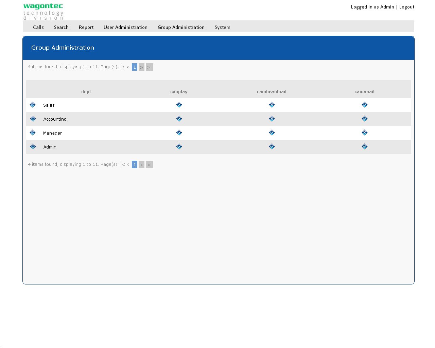Viewport: 435px width, 348px height.
Task: Toggle candownload permission for Accounting
Action: [x=272, y=119]
